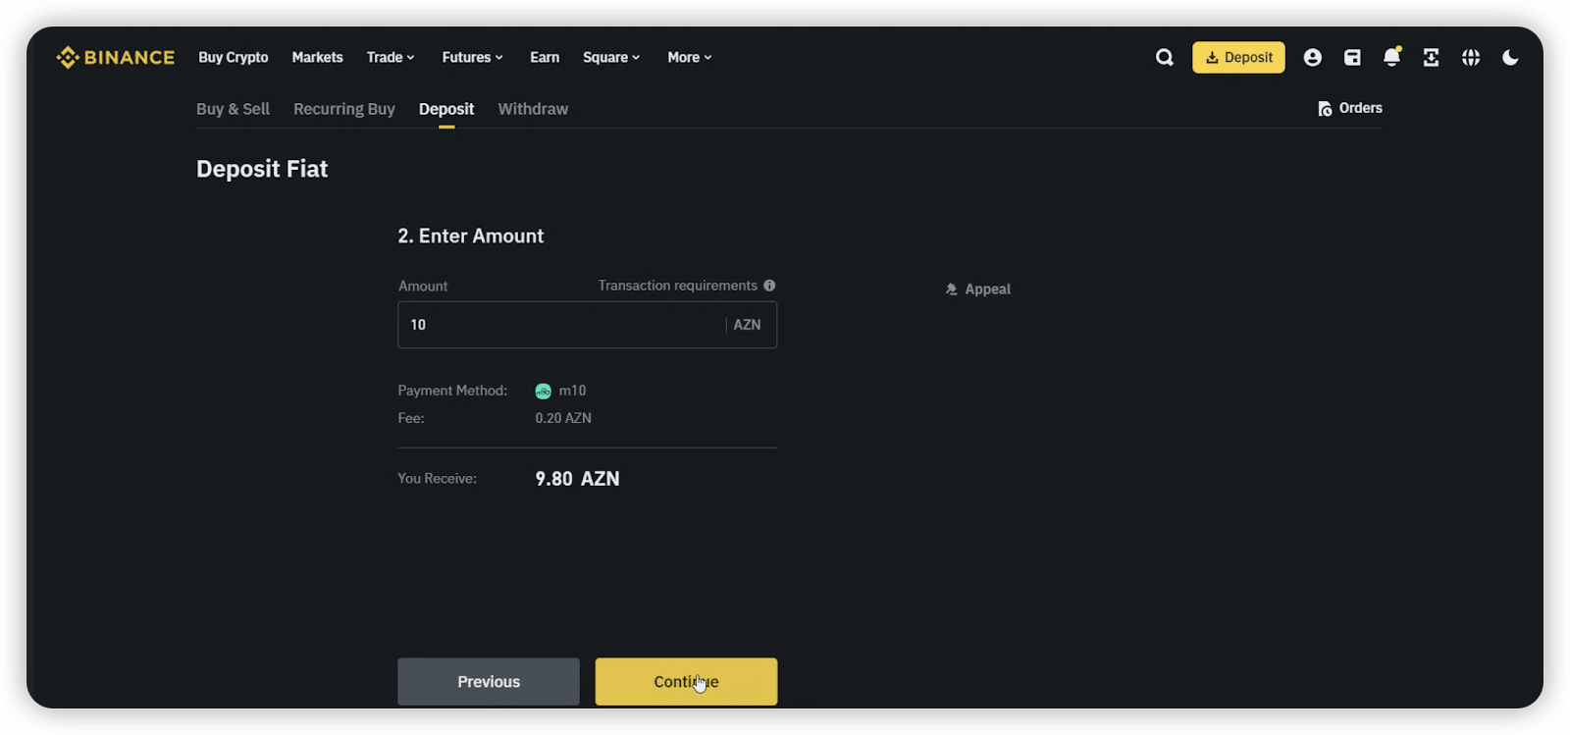Open the QR download scan icon
This screenshot has height=735, width=1570.
(x=1431, y=58)
